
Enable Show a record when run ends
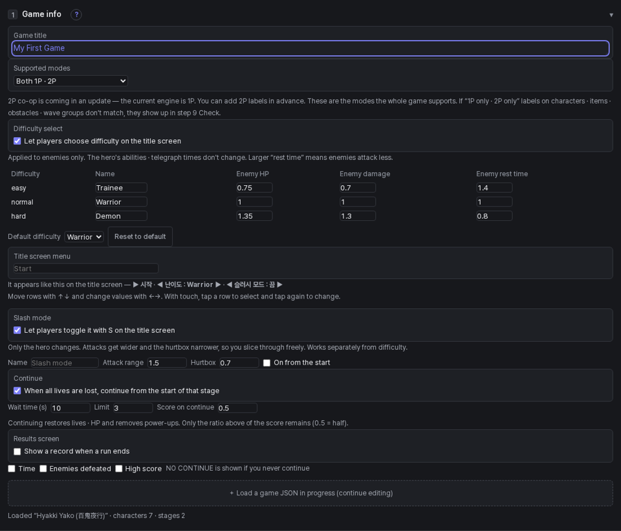17,452
